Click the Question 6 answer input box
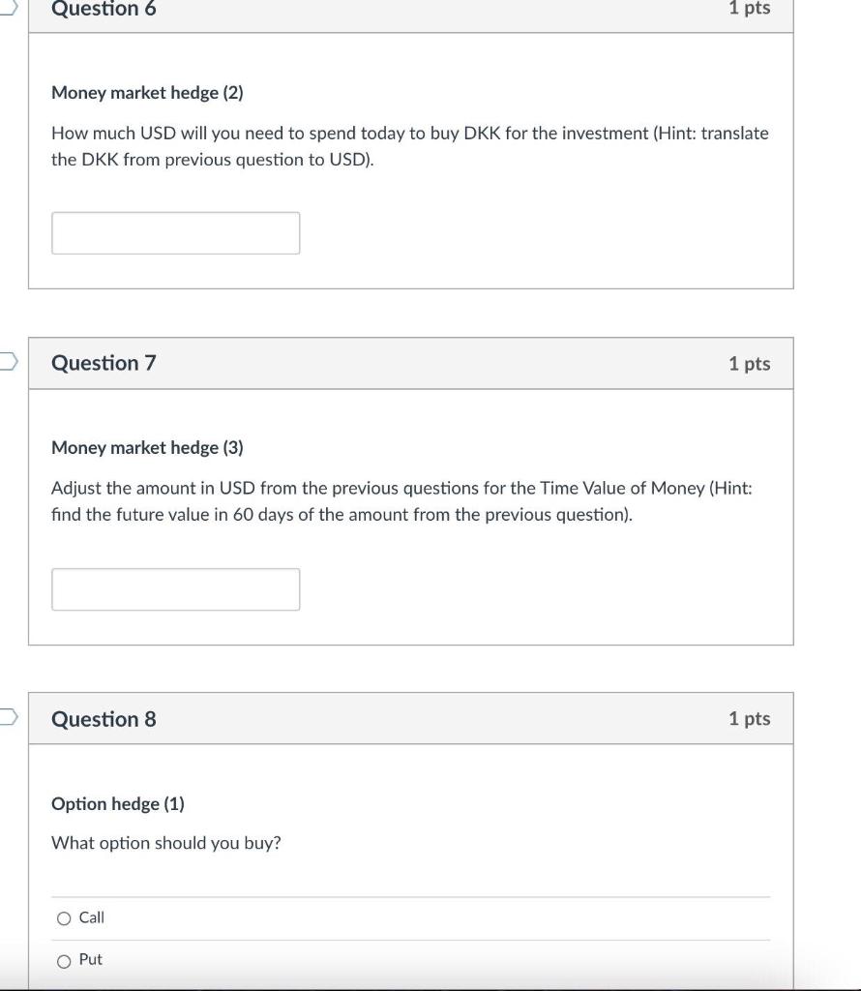861x991 pixels. coord(175,233)
